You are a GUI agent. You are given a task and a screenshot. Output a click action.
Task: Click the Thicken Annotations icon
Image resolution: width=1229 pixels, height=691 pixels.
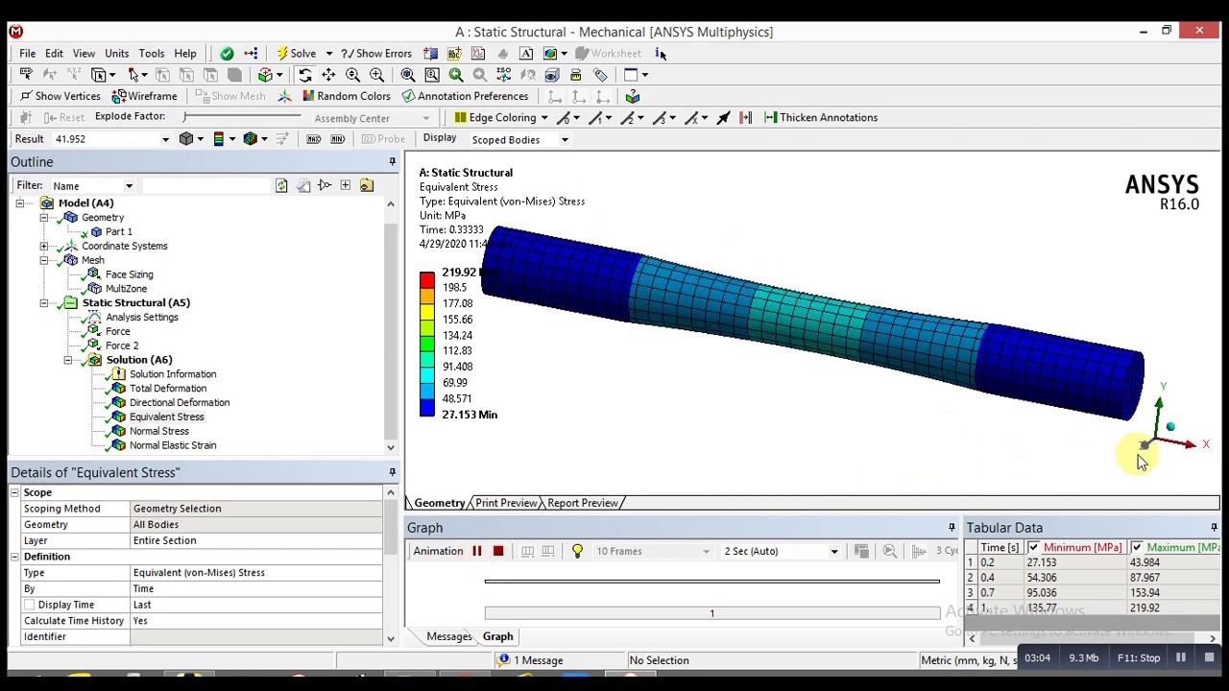click(770, 117)
